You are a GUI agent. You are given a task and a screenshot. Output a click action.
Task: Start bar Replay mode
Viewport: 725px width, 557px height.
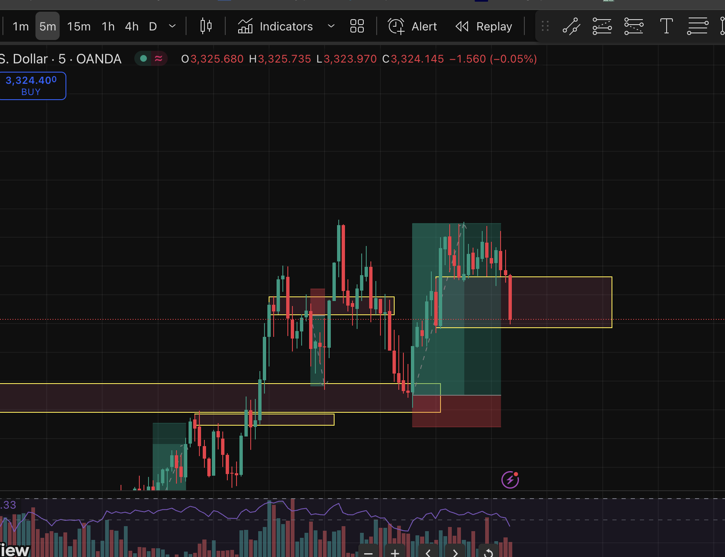(484, 26)
